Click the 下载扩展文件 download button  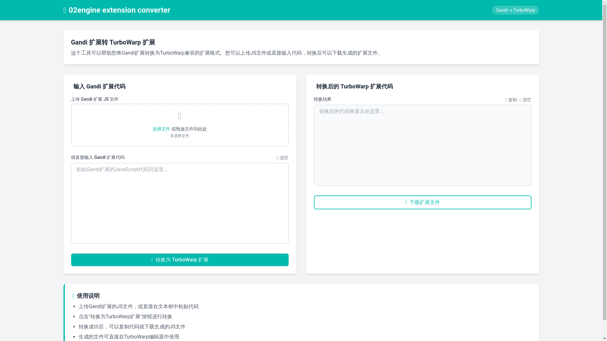[x=422, y=202]
